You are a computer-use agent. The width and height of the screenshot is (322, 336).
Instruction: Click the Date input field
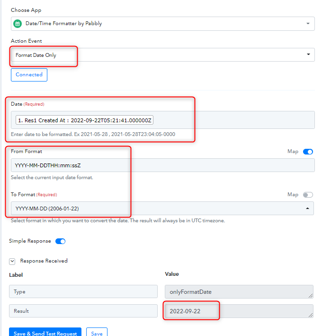tap(163, 120)
